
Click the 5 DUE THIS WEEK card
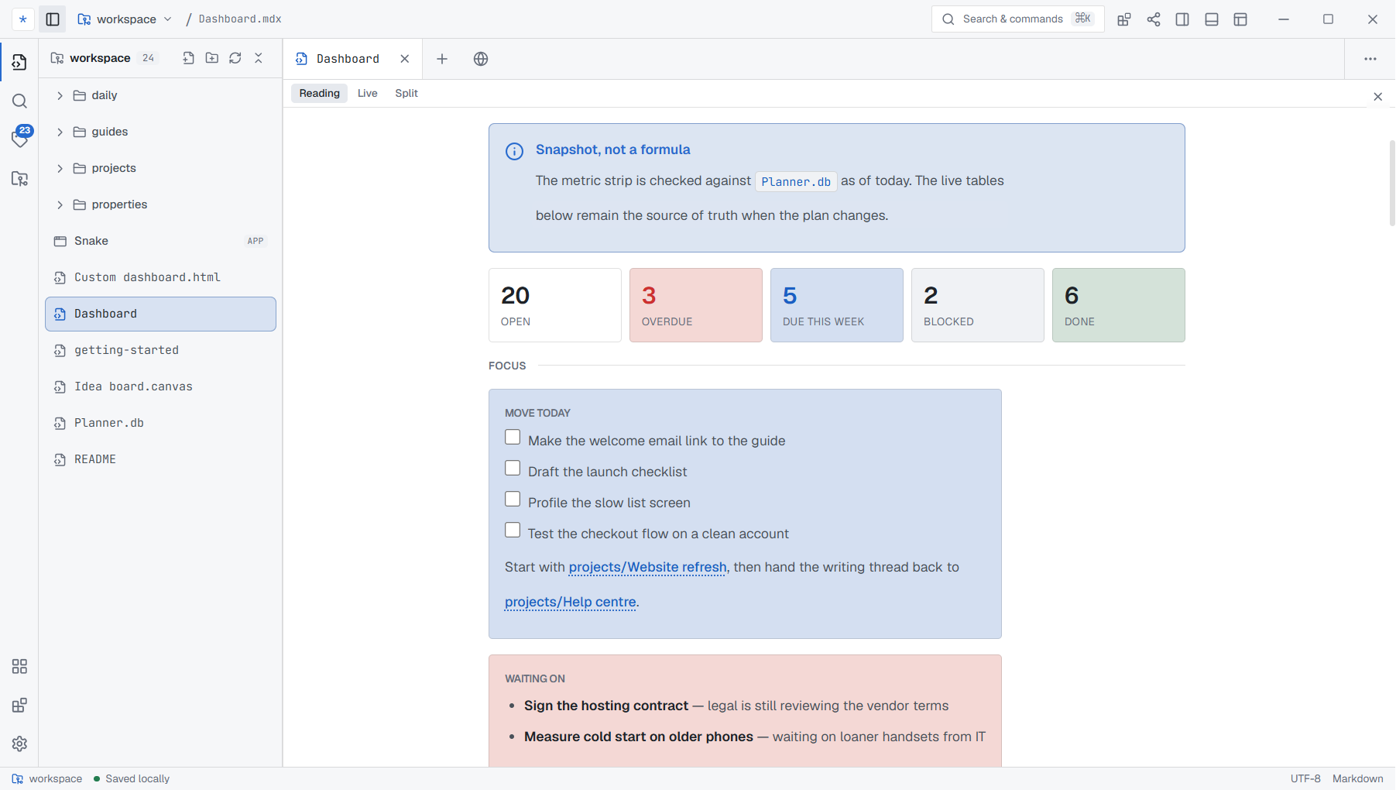click(x=836, y=305)
